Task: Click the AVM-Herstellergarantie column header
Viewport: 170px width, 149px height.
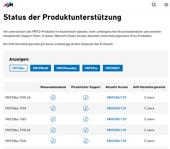Action: [149, 87]
